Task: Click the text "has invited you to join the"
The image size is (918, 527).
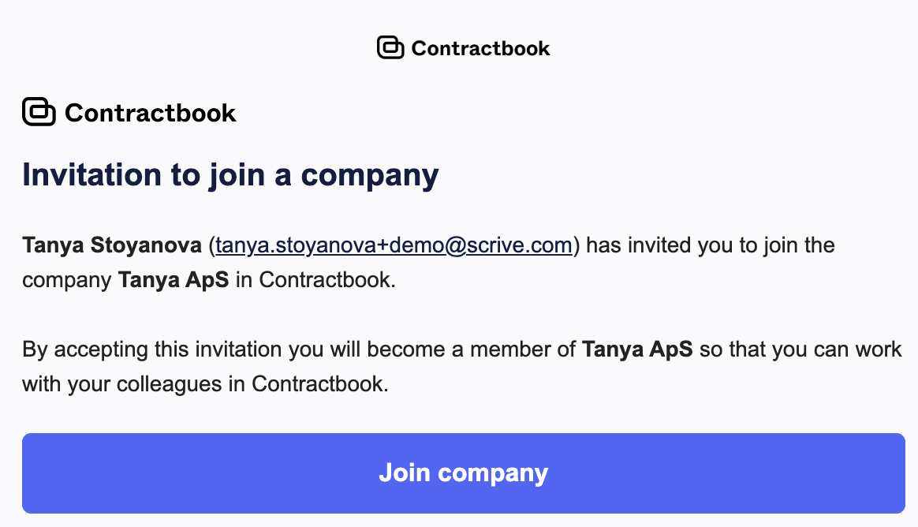Action: 711,245
